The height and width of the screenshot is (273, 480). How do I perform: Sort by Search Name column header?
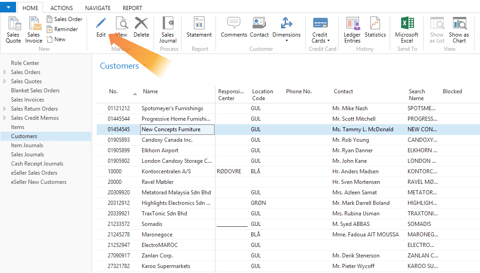pyautogui.click(x=417, y=95)
